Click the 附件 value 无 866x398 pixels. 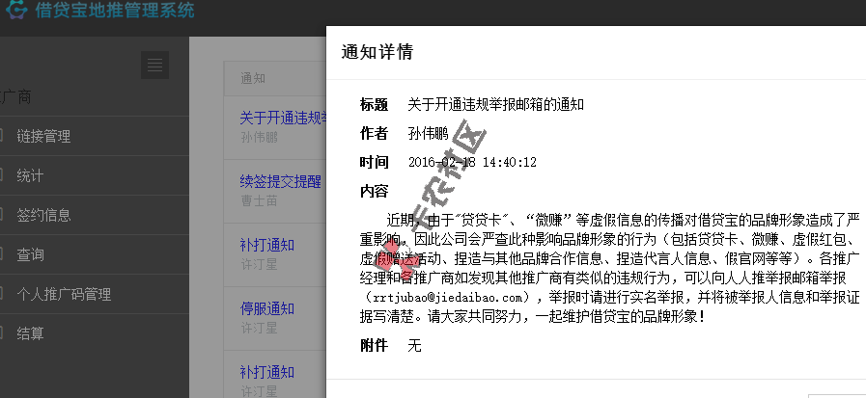pos(414,346)
